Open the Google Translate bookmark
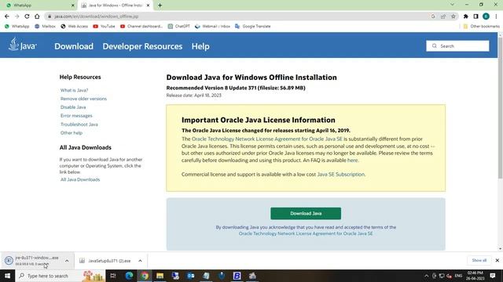The width and height of the screenshot is (503, 282). pyautogui.click(x=253, y=26)
